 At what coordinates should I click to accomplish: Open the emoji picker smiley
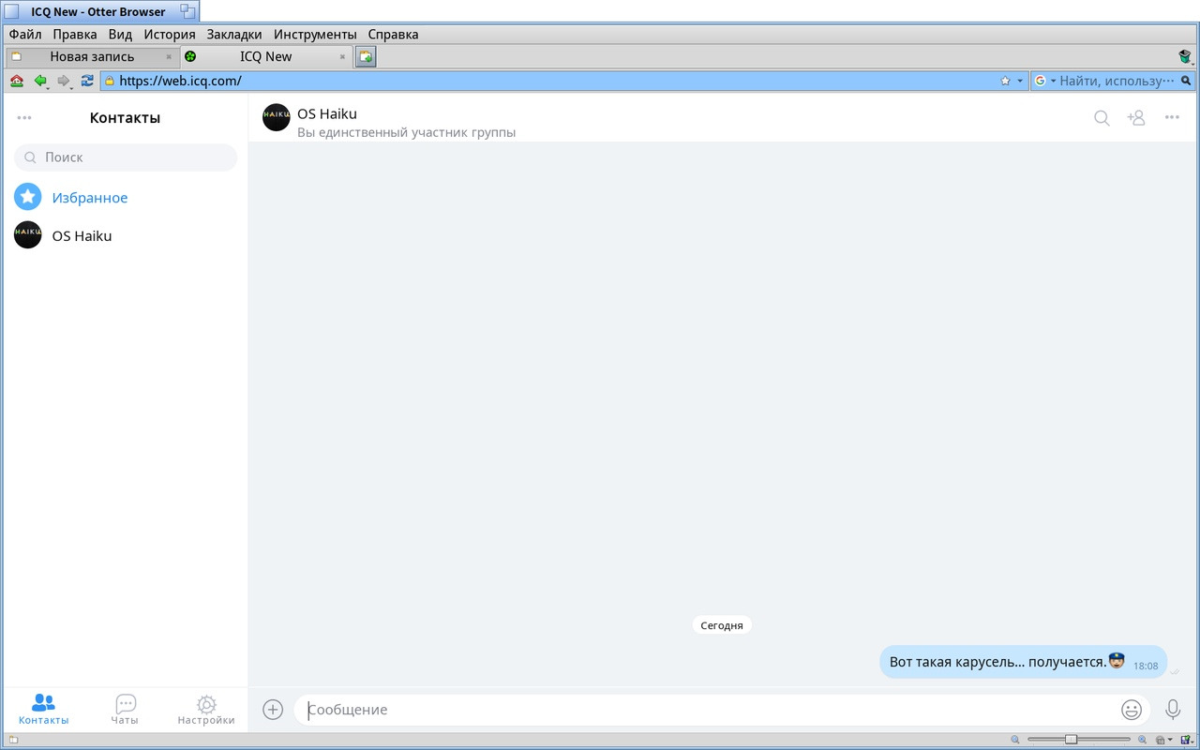1132,710
